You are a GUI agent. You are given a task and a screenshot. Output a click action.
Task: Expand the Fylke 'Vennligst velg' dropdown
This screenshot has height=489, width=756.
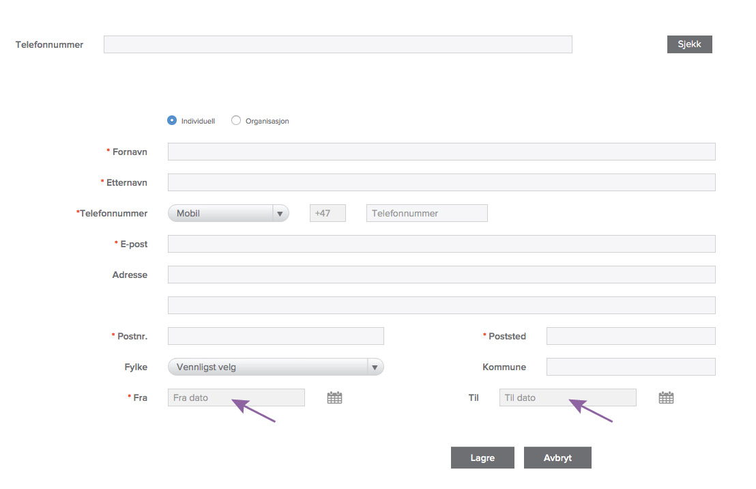point(276,367)
